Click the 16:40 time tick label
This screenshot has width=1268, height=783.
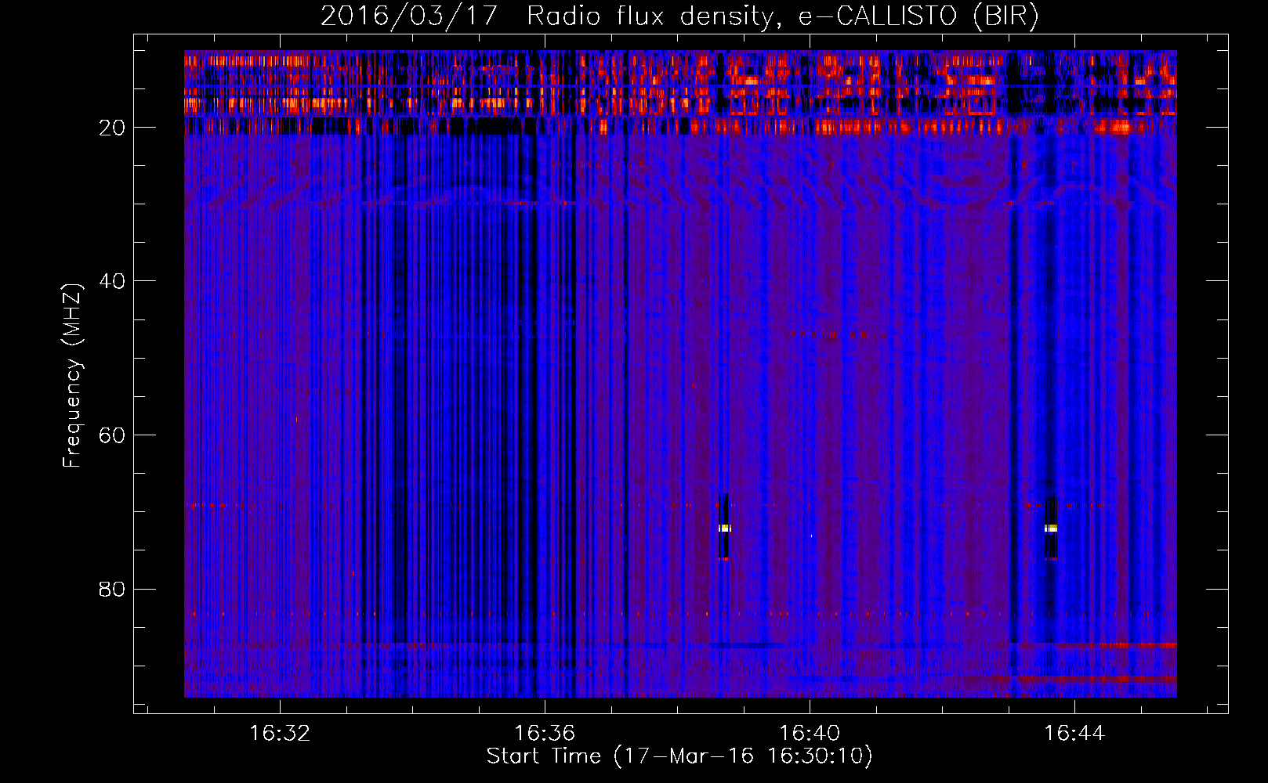coord(810,734)
